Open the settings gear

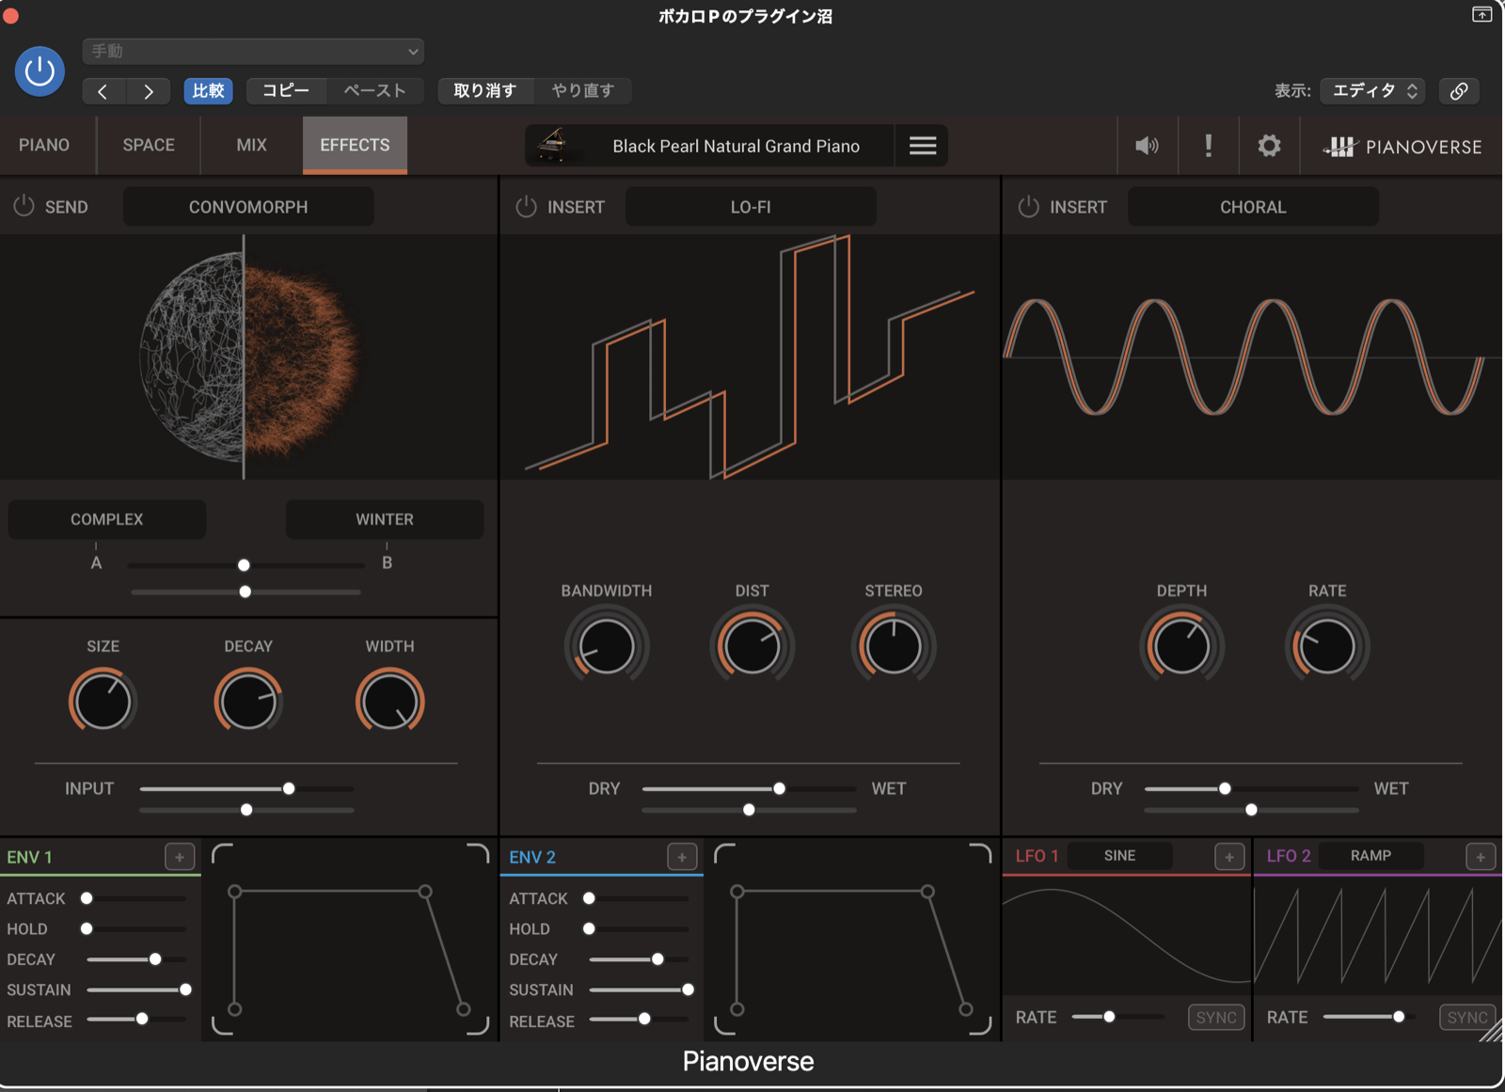[1269, 146]
